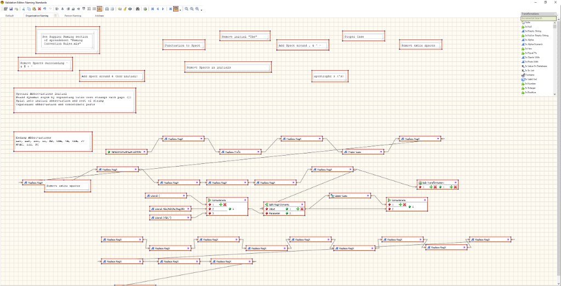Select the 'Remove Spaces in initials' note
The height and width of the screenshot is (286, 561).
[x=228, y=67]
